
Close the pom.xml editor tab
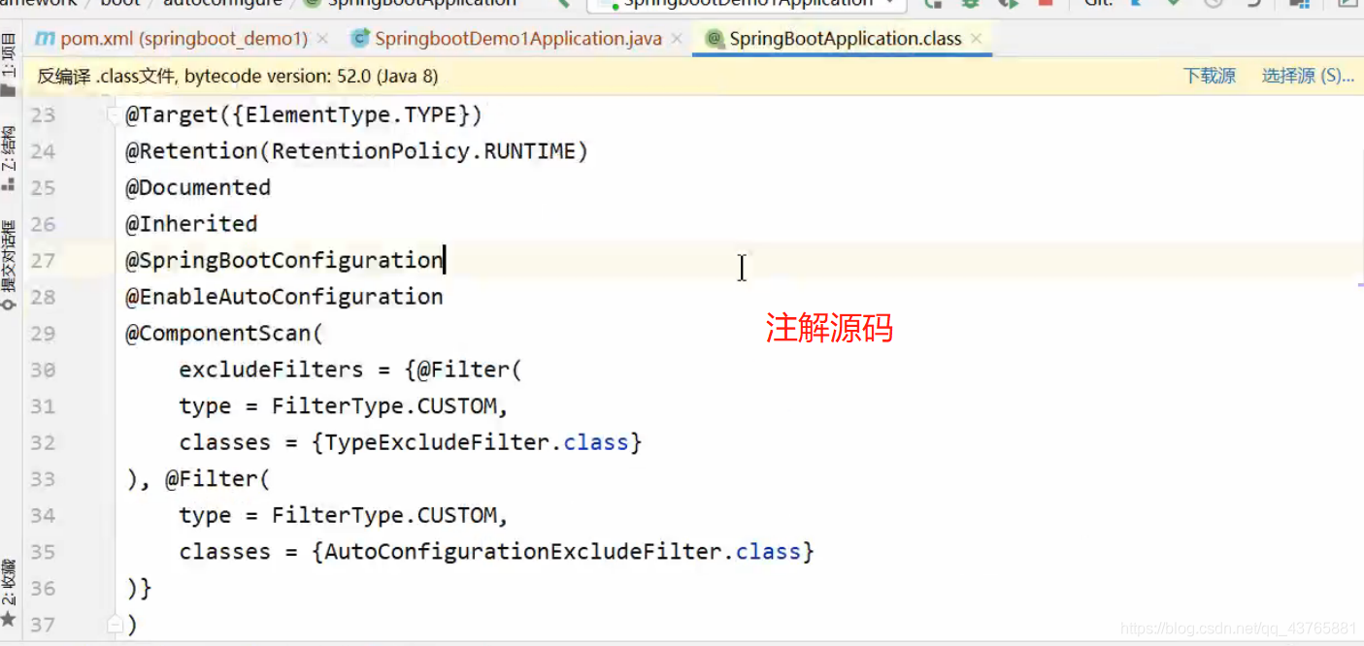322,39
